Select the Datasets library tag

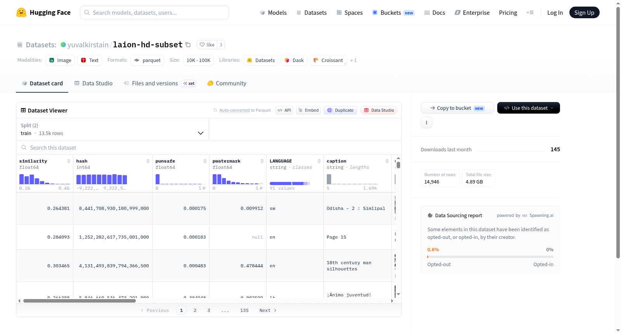tap(261, 60)
